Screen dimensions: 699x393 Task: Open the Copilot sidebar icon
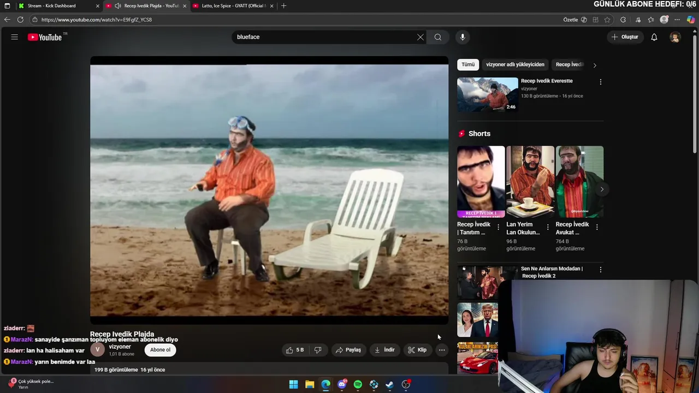[691, 20]
